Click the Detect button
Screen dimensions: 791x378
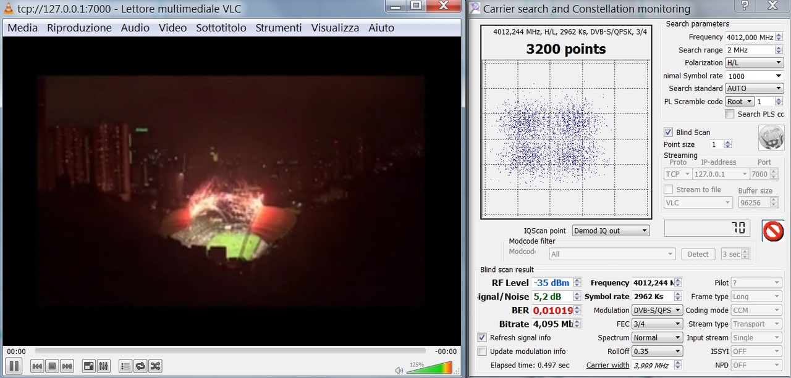click(x=698, y=254)
